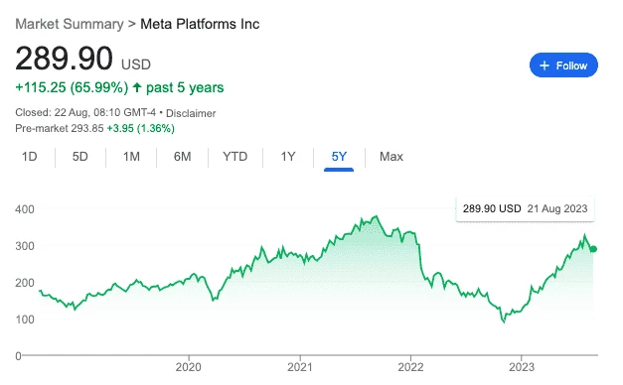Switch to the 5D range tab

[x=79, y=157]
